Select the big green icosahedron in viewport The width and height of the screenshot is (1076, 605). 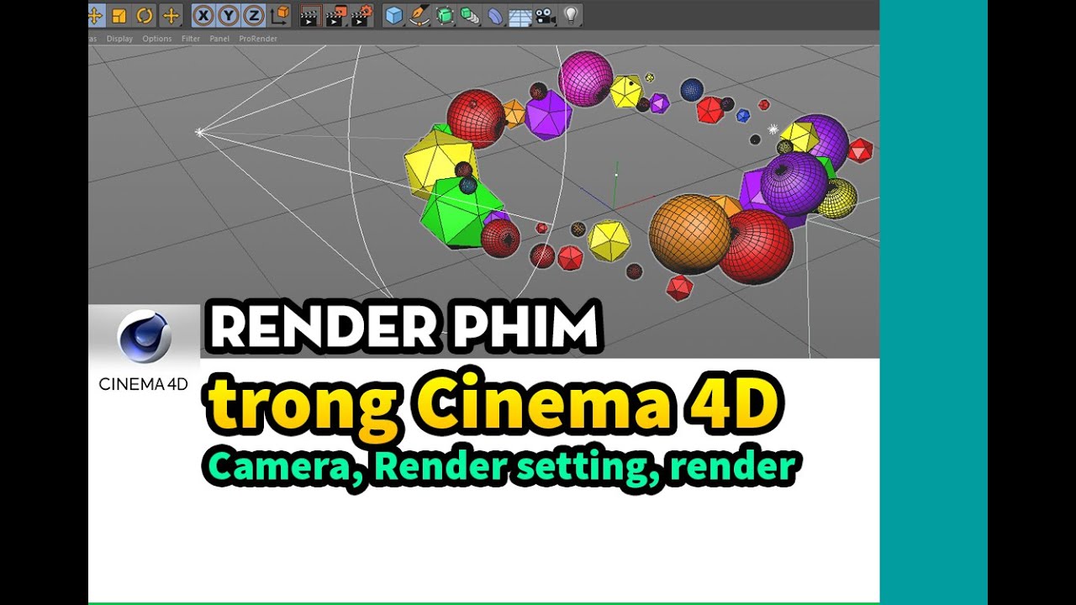click(x=461, y=213)
